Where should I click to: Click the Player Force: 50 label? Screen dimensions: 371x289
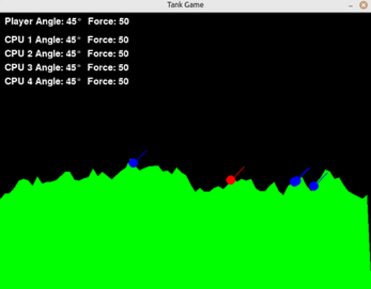tap(108, 22)
